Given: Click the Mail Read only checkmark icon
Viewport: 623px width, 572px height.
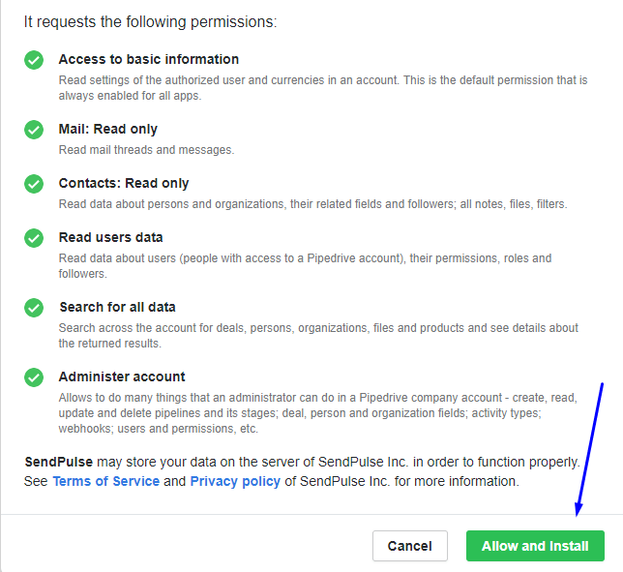Looking at the screenshot, I should (34, 130).
